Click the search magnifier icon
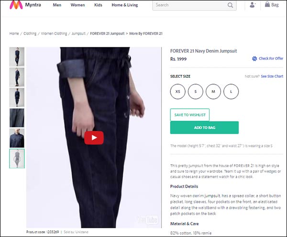Screen dimensions: 287x237 tap(230, 5)
